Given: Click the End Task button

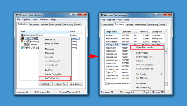Looking at the screenshot, I should click(x=46, y=84).
